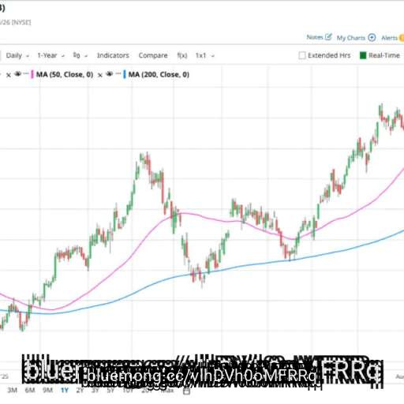Remove the MA (50, Close, 0) indicator
This screenshot has height=404, width=404.
9,75
